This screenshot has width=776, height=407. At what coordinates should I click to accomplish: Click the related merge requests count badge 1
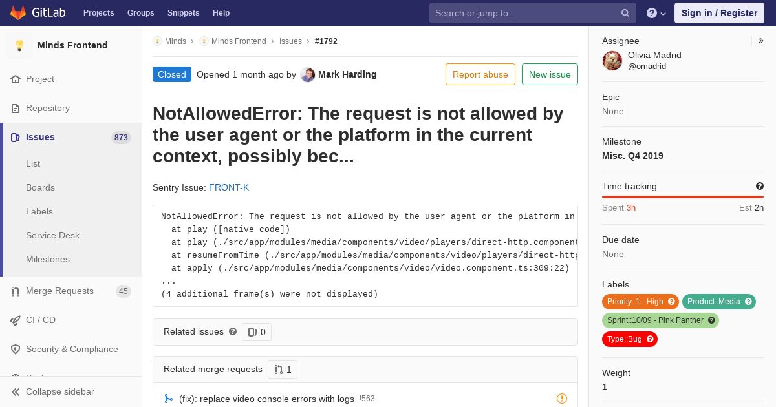point(283,370)
